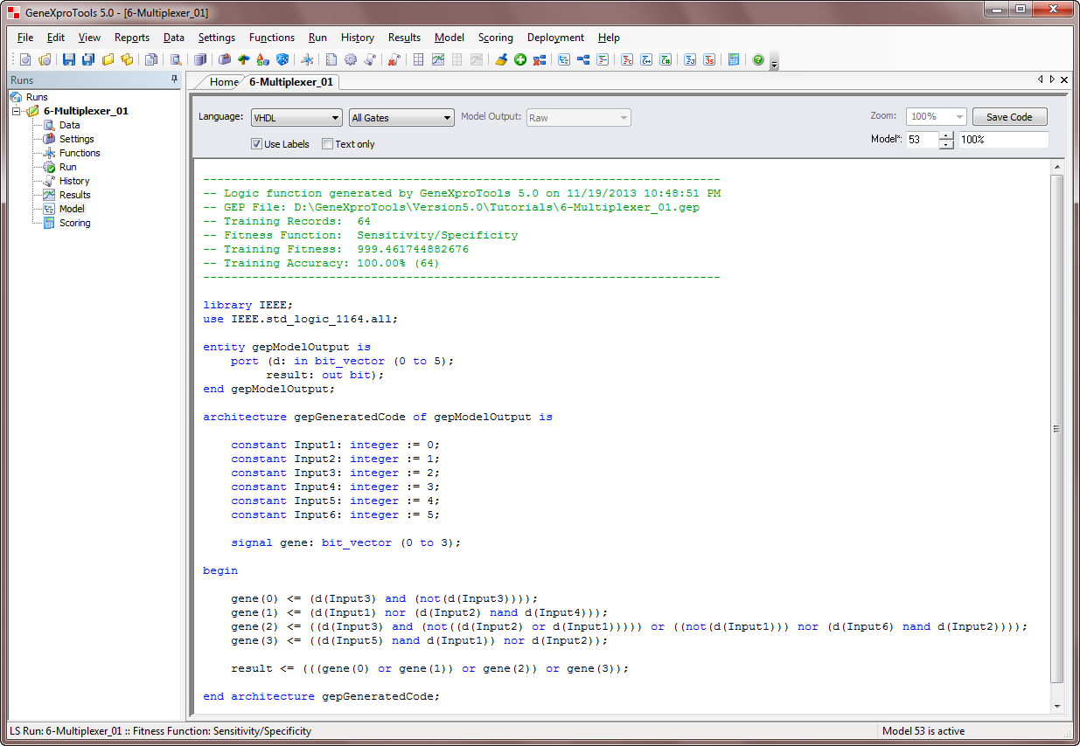
Task: Collapse the 6-Multiplexer_01 tree node
Action: click(17, 111)
